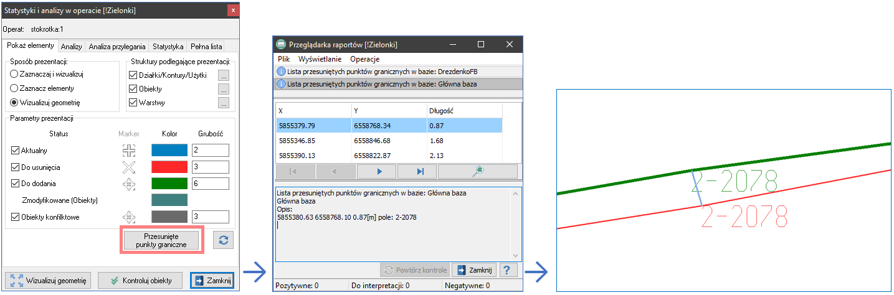The height and width of the screenshot is (295, 894).
Task: Open help with the question mark button
Action: point(509,270)
